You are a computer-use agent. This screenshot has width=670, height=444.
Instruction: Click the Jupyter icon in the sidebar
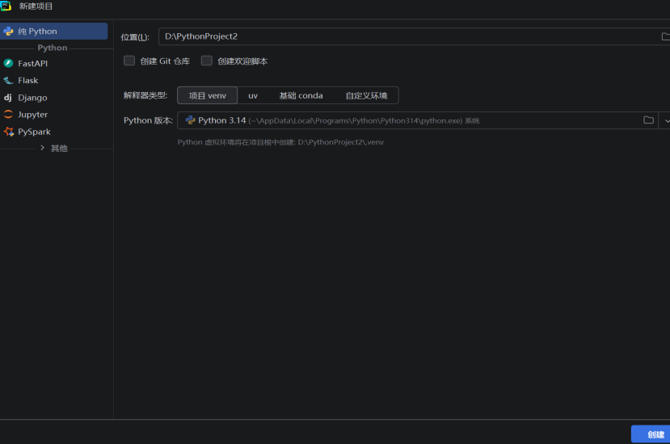(8, 115)
